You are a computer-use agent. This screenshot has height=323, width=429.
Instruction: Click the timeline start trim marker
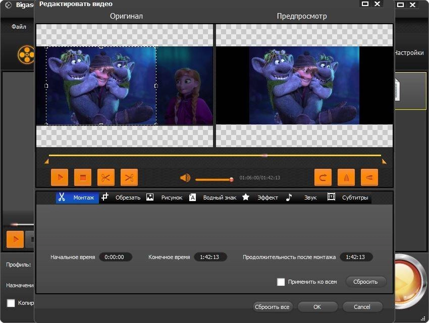[x=46, y=162]
